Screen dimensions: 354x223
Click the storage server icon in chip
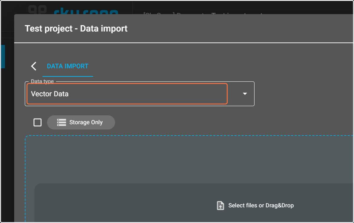click(62, 122)
